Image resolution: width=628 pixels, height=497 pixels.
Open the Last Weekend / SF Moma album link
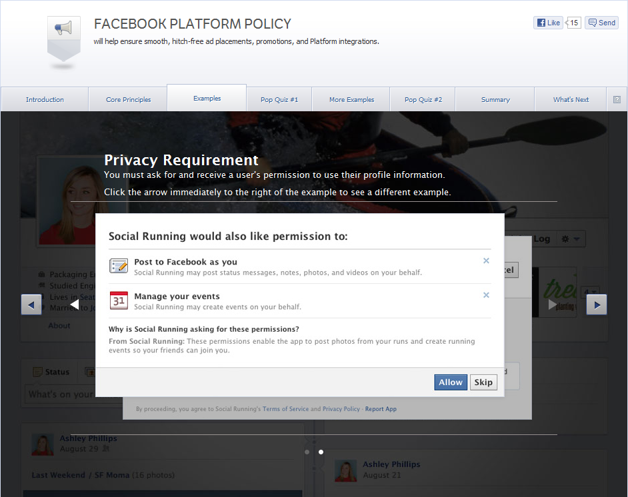81,475
